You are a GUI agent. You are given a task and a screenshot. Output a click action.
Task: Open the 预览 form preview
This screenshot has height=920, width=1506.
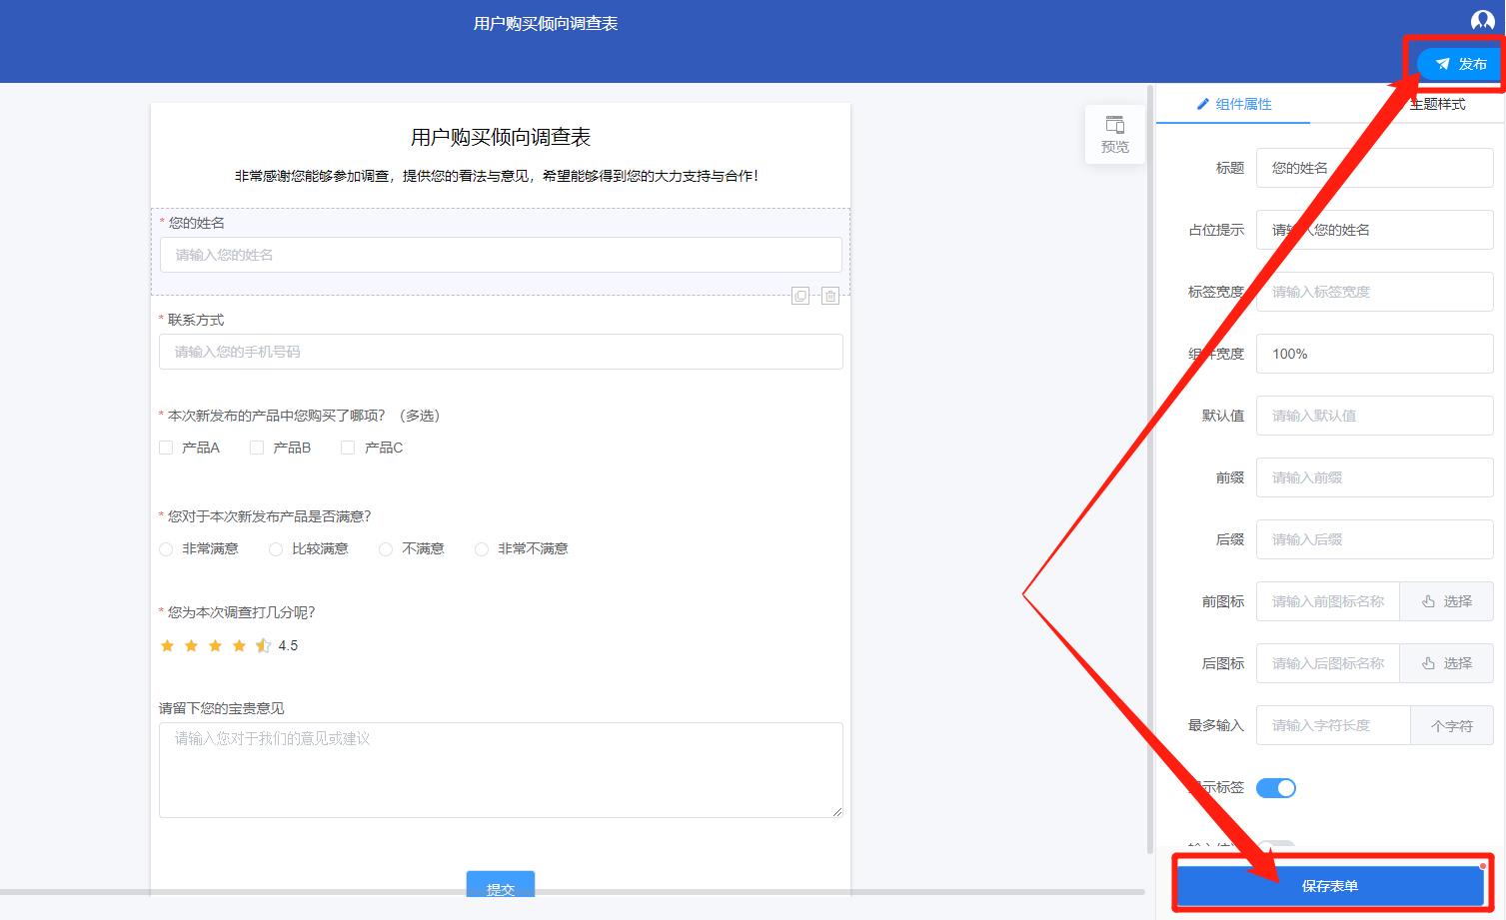tap(1114, 134)
